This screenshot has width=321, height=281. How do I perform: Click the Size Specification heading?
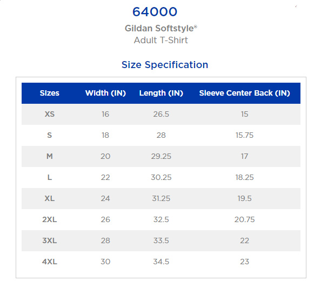coord(165,65)
